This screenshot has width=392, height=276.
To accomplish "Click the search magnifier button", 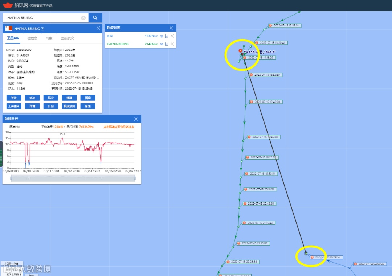I will point(95,18).
